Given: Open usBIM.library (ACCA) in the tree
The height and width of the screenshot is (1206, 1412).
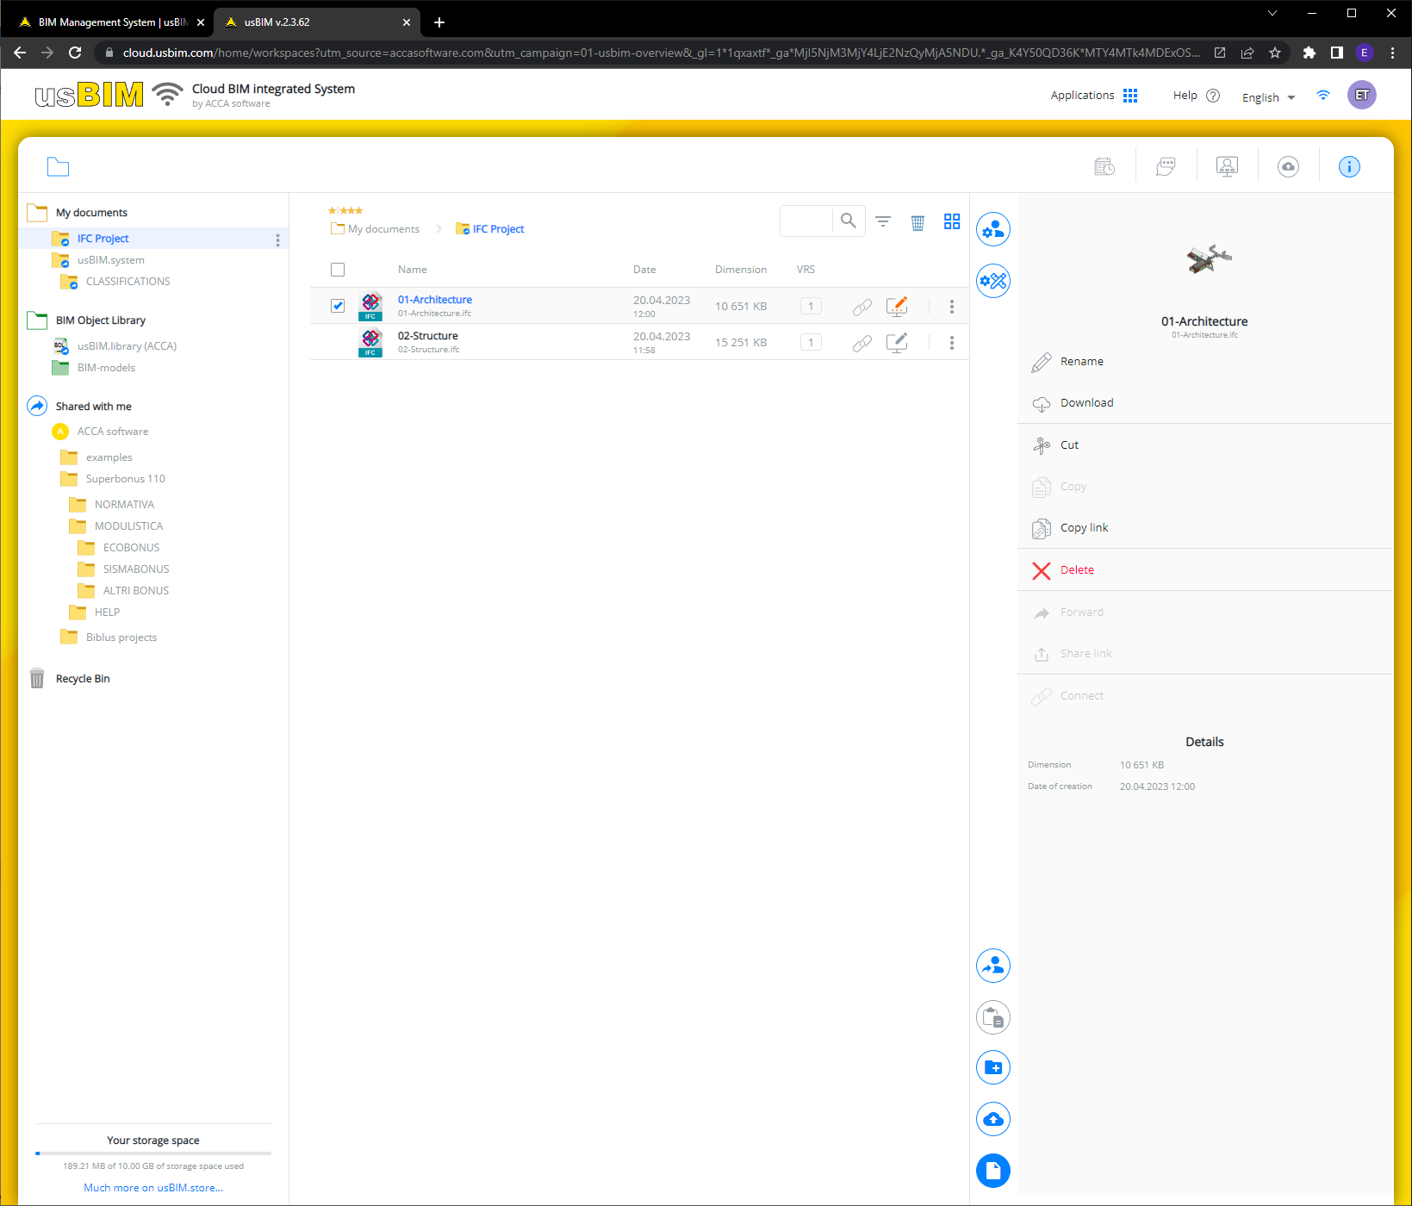Looking at the screenshot, I should coord(127,346).
